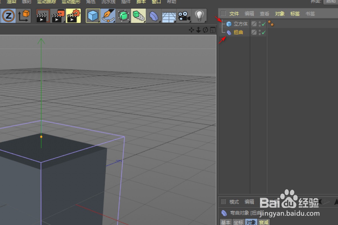Viewport: 338px width, 225px height.
Task: Select 扭曲 object in tree
Action: pos(238,33)
